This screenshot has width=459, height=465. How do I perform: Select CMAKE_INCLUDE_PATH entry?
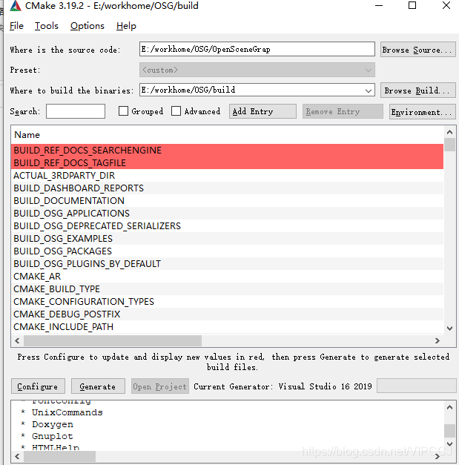click(x=227, y=327)
